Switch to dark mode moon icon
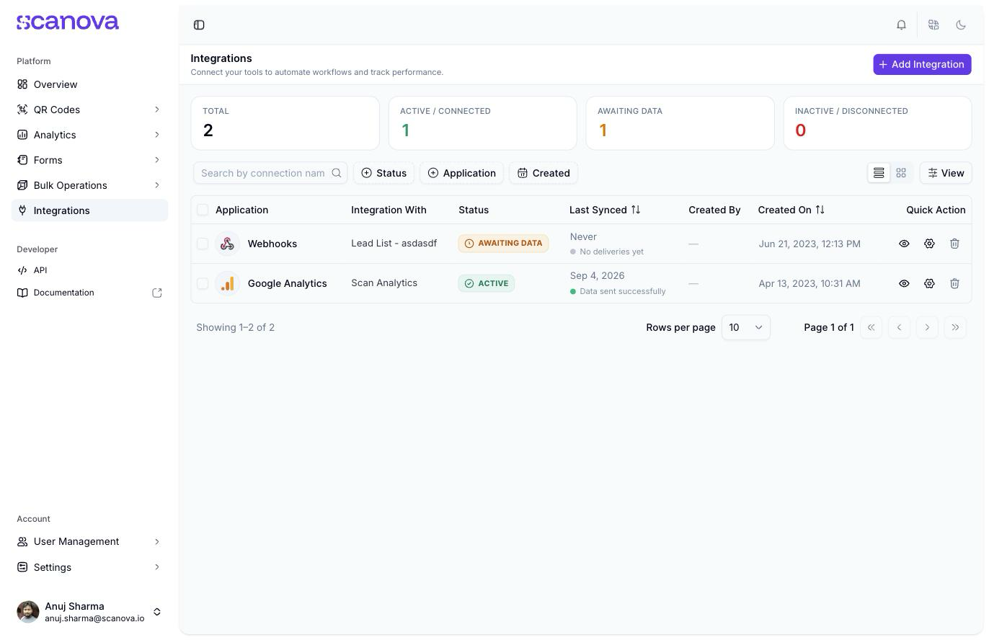 click(961, 25)
